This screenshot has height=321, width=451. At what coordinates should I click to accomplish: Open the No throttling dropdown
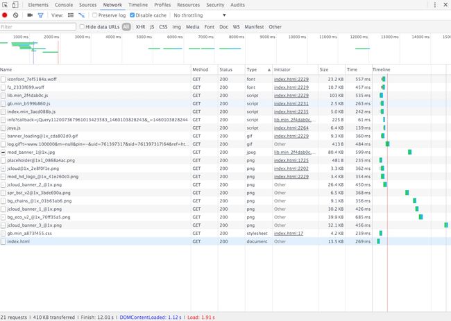200,15
